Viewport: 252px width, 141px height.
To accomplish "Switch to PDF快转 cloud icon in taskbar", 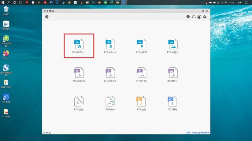I will click(123, 3).
